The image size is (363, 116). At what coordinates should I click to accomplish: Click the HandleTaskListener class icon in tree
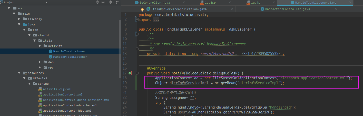pos(51,51)
